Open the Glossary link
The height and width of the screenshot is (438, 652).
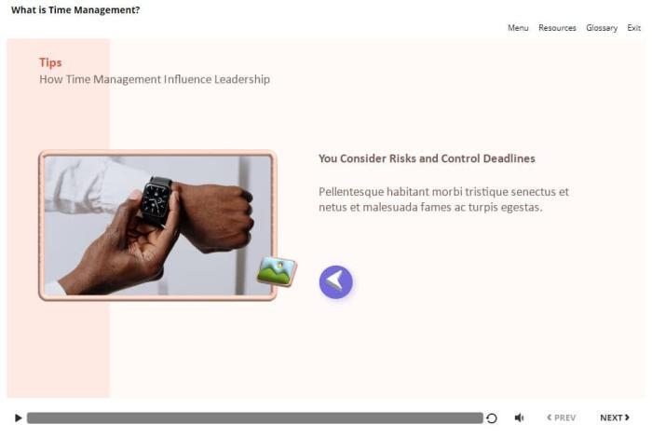point(602,28)
